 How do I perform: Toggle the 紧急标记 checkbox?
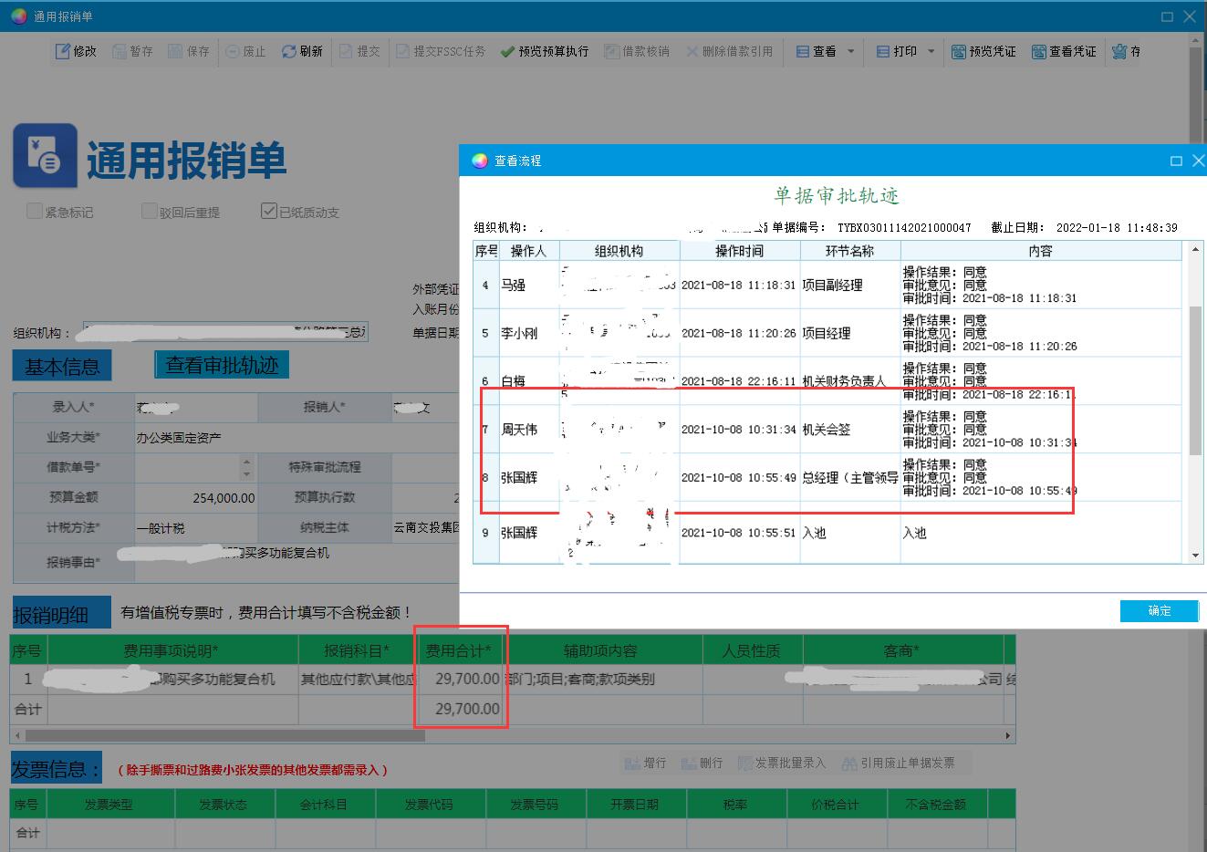click(35, 212)
